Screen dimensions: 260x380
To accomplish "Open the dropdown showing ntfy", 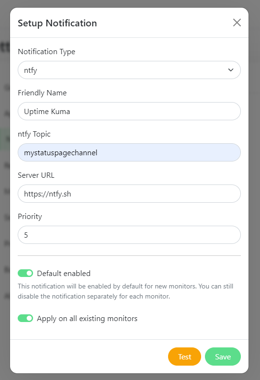I will [x=129, y=70].
